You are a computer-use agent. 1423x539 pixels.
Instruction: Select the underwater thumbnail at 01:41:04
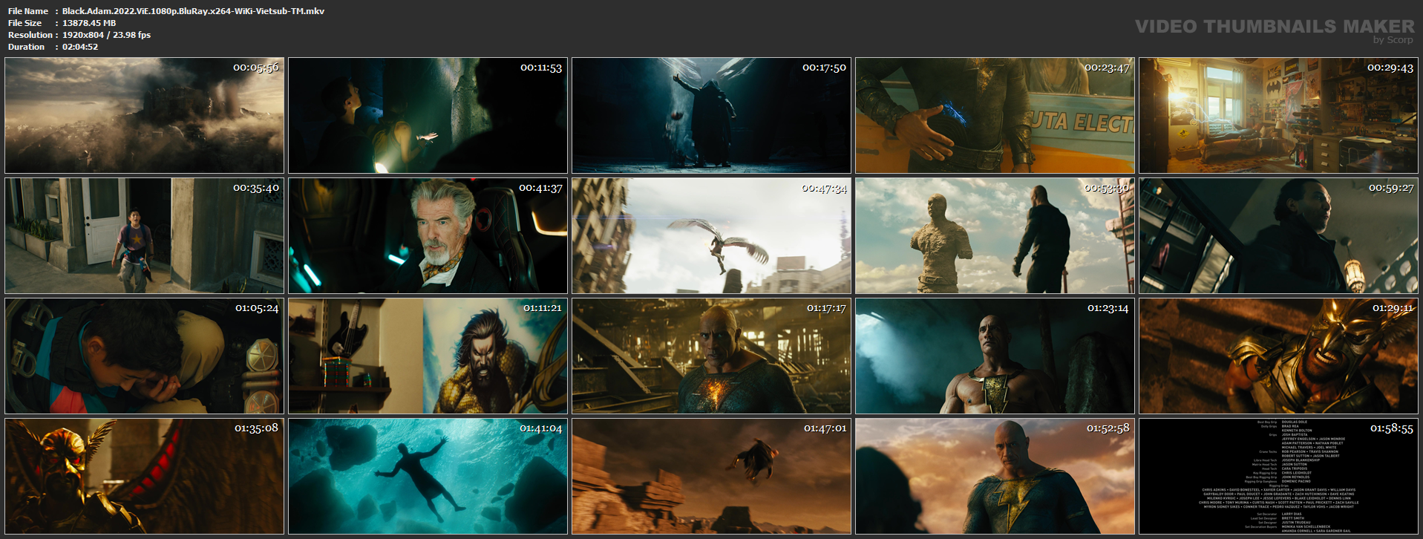[x=428, y=476]
